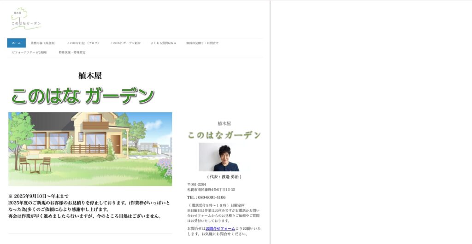This screenshot has height=244, width=472.
Task: Click the 代表：渡邉 勇治 caption
Action: [224, 176]
